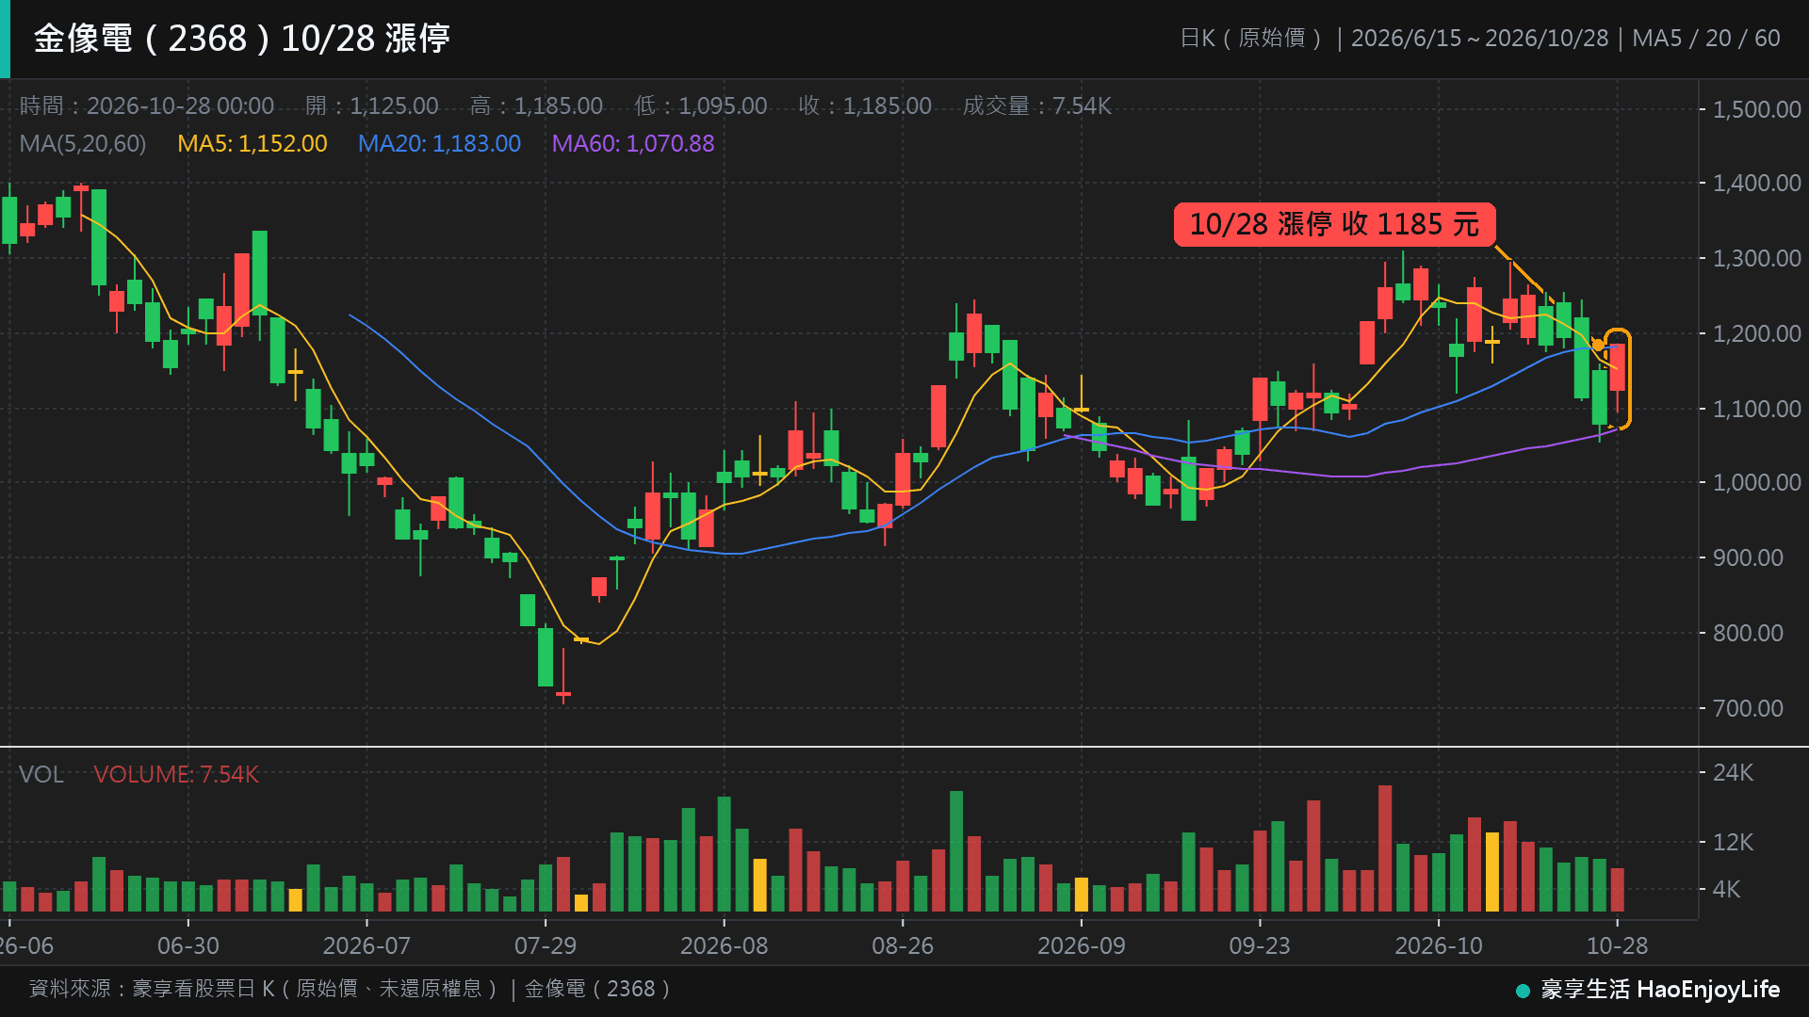The image size is (1809, 1017).
Task: Click the 24K volume axis label
Action: pos(1733,772)
